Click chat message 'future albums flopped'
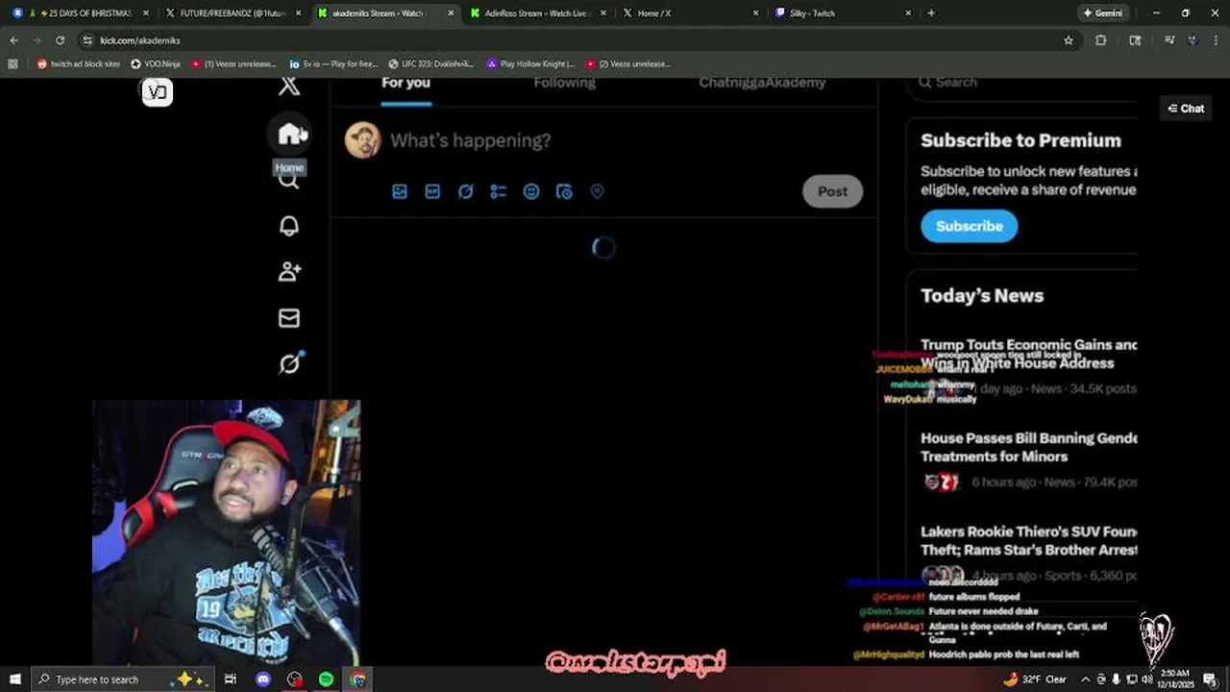1230x692 pixels. coord(974,597)
